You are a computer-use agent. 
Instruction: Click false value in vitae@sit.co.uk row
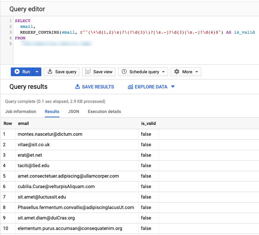click(146, 145)
